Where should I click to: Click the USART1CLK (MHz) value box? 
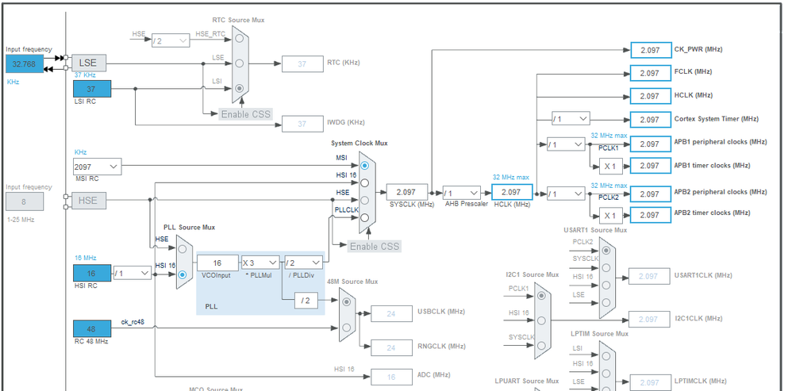pos(649,276)
